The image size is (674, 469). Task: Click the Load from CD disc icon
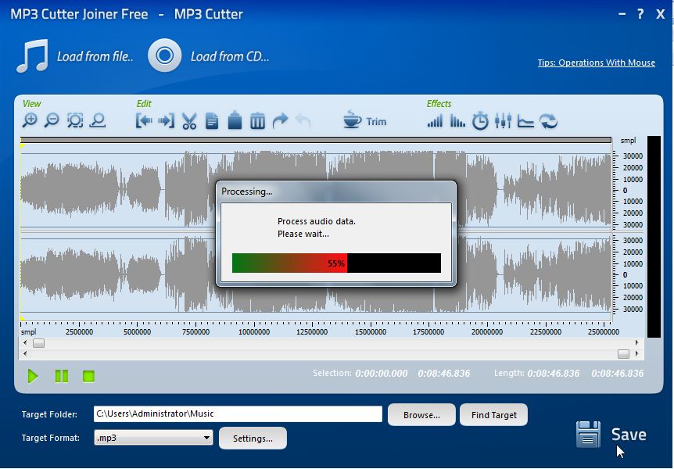(165, 55)
